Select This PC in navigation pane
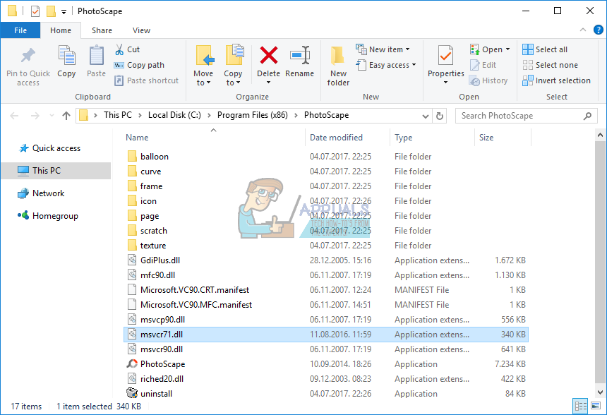Image resolution: width=607 pixels, height=415 pixels. pyautogui.click(x=56, y=171)
